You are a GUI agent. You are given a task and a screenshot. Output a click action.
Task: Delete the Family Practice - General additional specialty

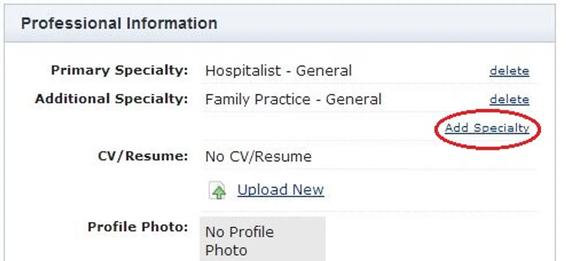coord(509,100)
